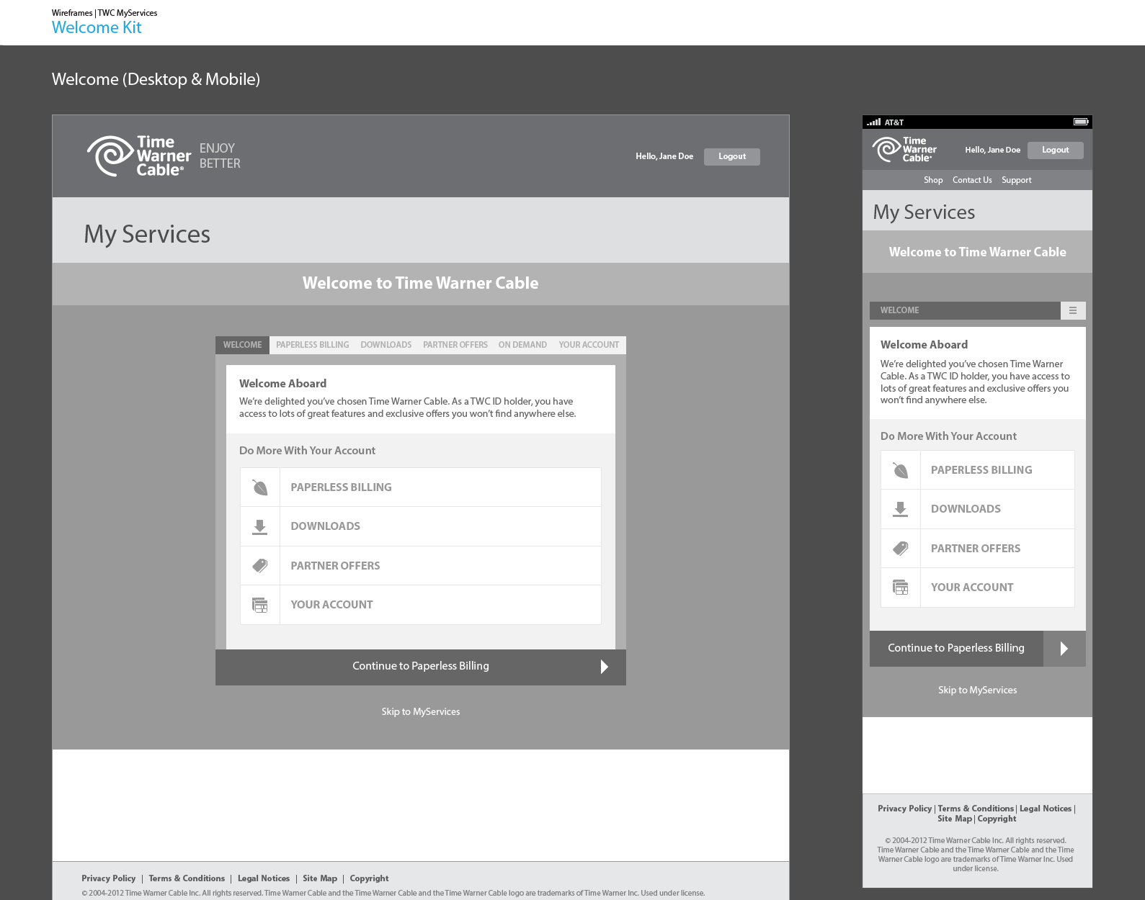Open mobile Support nav link
The width and height of the screenshot is (1145, 900).
coord(1017,181)
